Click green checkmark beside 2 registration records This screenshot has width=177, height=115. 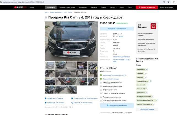tap(101, 79)
